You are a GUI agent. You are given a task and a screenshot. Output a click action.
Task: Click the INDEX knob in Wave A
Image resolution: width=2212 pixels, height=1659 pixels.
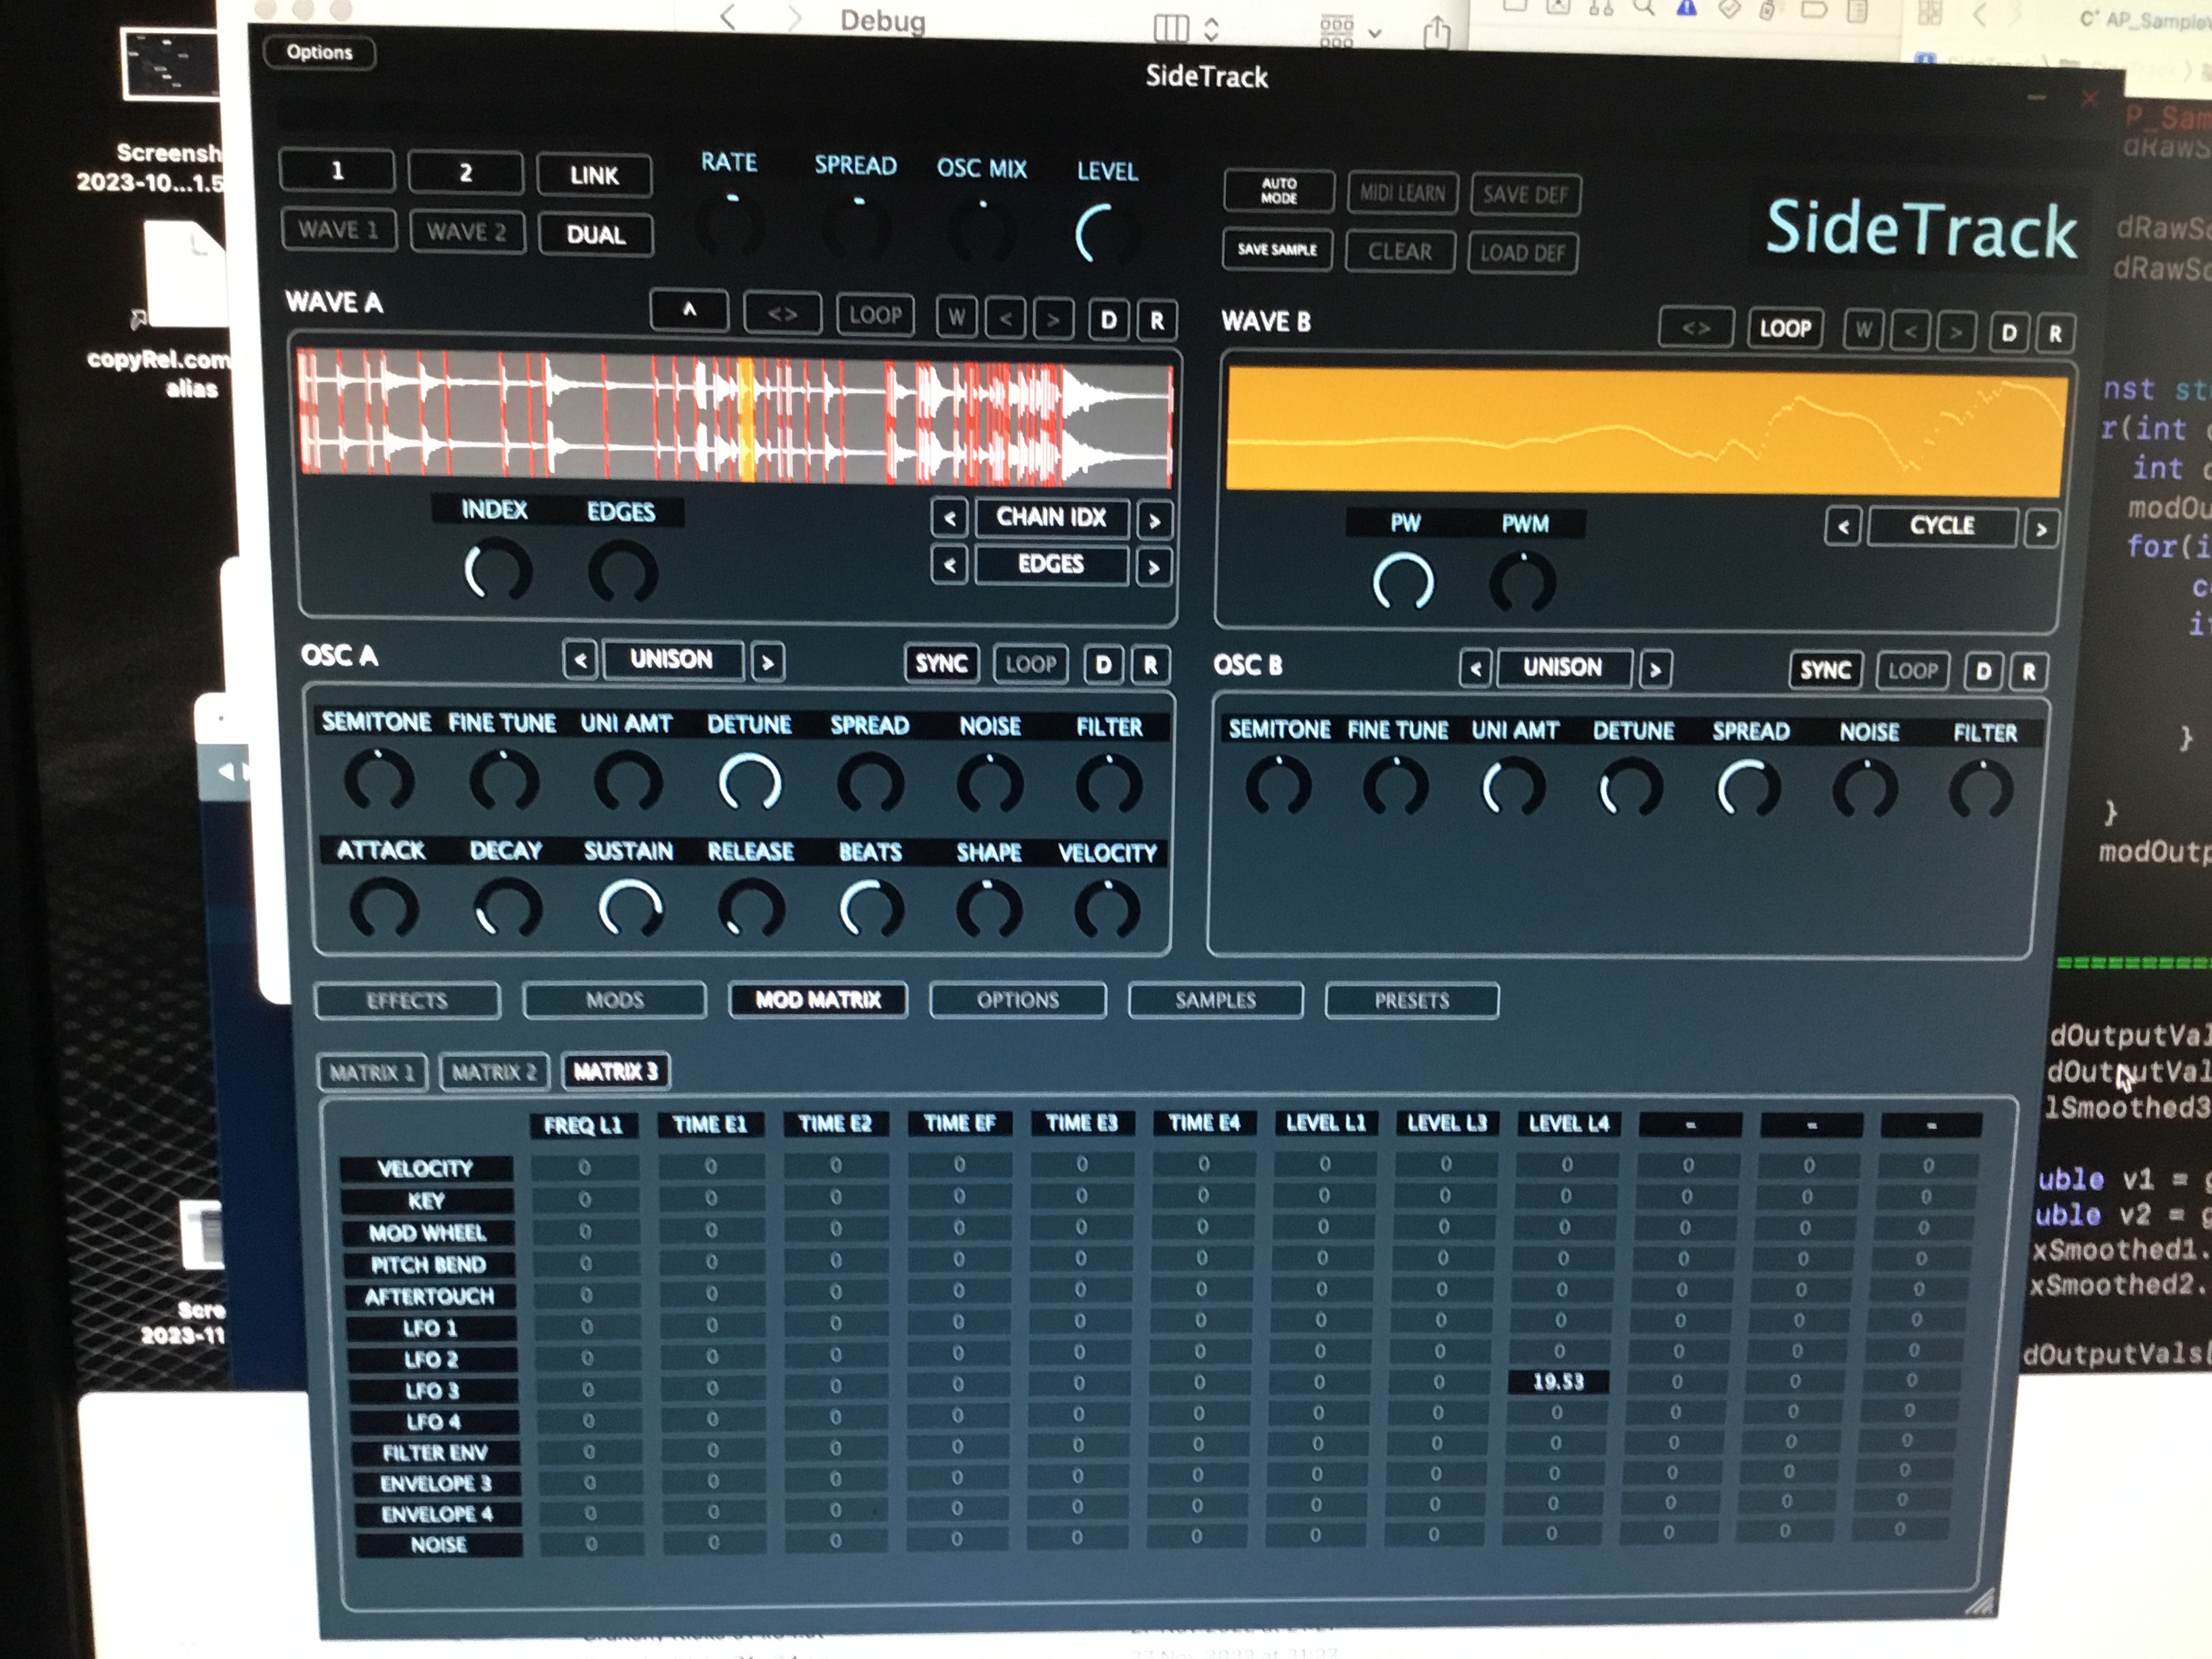point(497,571)
